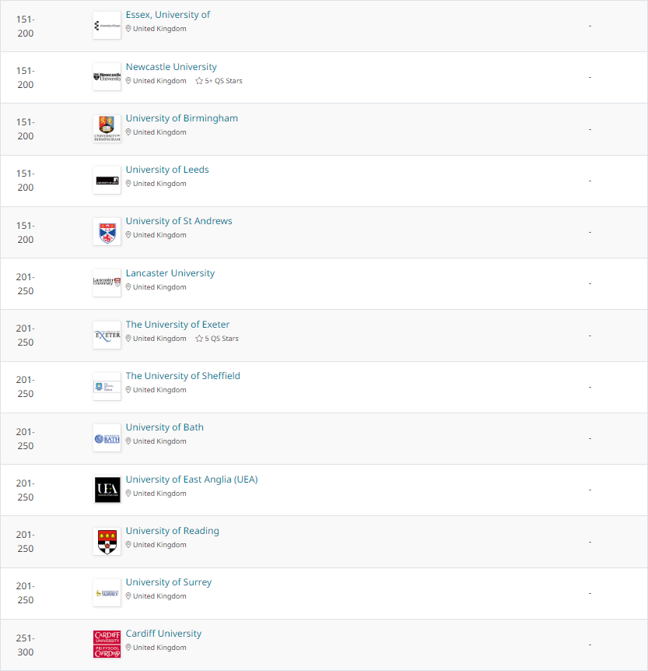This screenshot has width=648, height=671.
Task: Click the University of Birmingham crest logo
Action: click(107, 128)
